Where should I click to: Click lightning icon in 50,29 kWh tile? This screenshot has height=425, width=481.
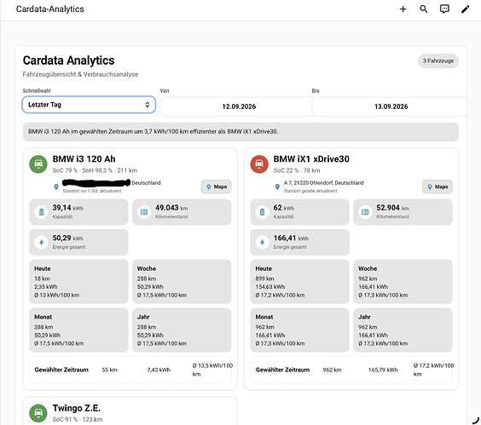[42, 242]
